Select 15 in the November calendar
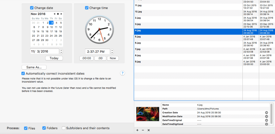 click(x=42, y=31)
